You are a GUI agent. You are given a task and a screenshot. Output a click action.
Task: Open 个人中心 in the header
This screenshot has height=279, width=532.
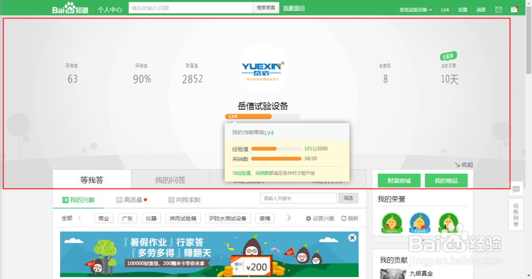[110, 10]
